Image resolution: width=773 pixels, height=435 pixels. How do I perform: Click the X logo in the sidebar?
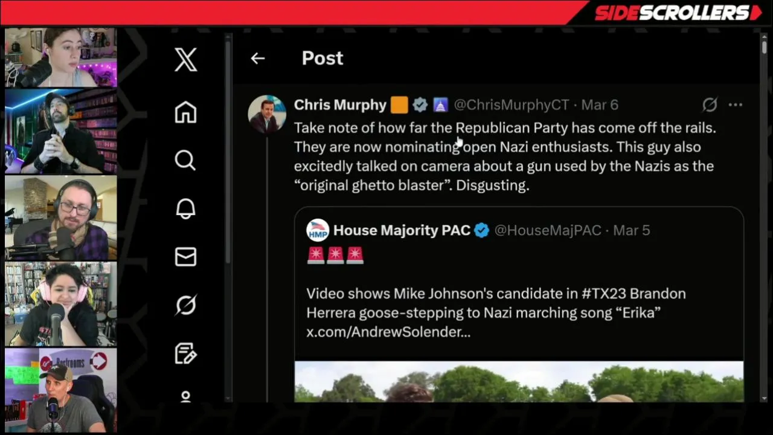tap(185, 60)
